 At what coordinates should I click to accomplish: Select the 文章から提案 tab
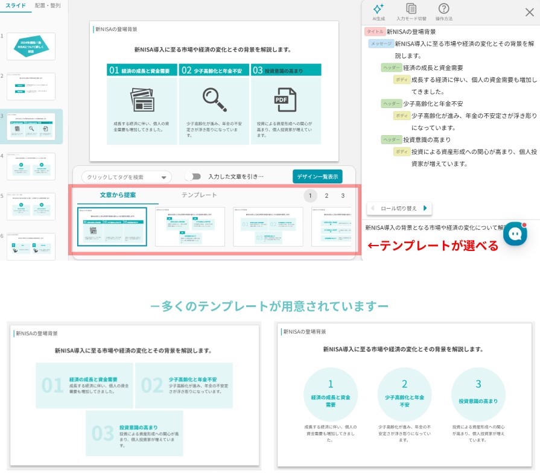(118, 195)
